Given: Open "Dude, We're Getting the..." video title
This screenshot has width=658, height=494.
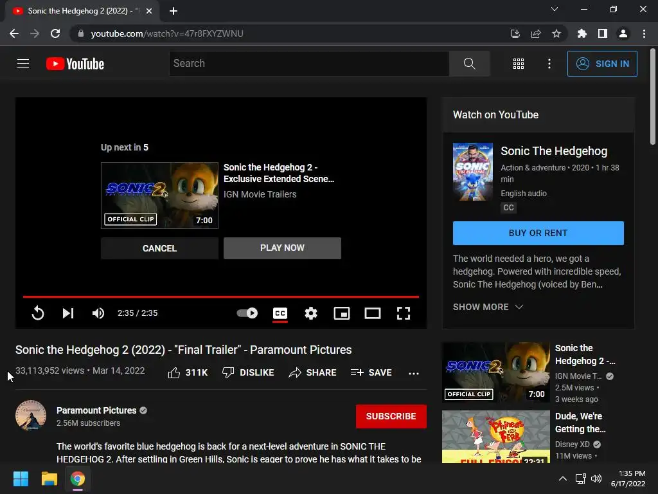Looking at the screenshot, I should pos(580,423).
